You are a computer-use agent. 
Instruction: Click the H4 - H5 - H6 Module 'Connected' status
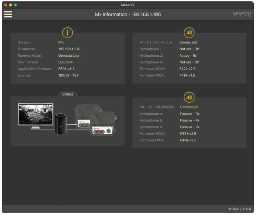[189, 107]
